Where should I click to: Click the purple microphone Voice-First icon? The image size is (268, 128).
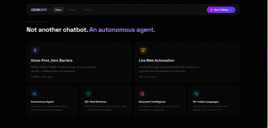(x=35, y=50)
